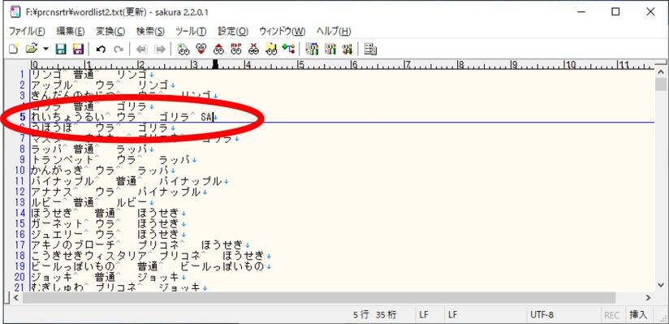The width and height of the screenshot is (669, 324).
Task: Click the horizontal scrollbar left arrow
Action: coord(15,297)
